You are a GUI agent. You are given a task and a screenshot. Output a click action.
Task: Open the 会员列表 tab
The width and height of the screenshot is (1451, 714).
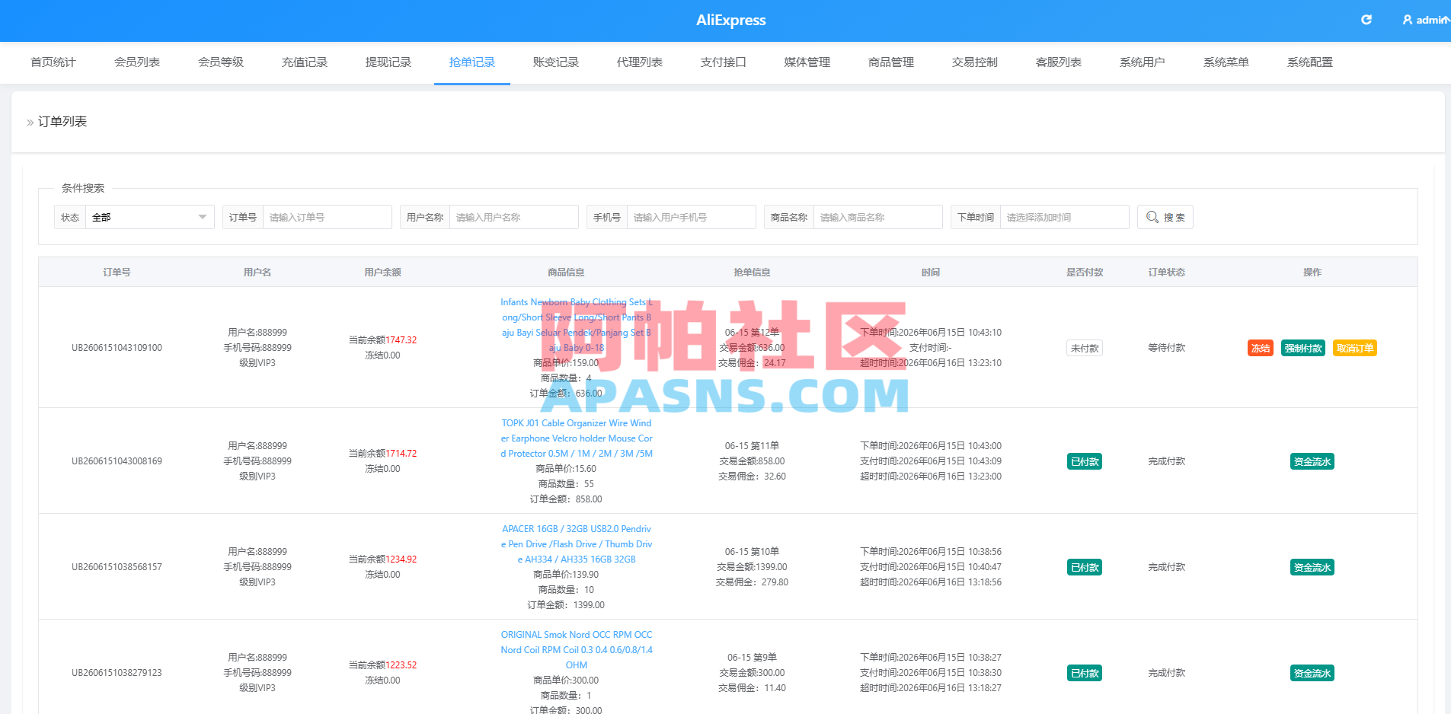coord(137,62)
